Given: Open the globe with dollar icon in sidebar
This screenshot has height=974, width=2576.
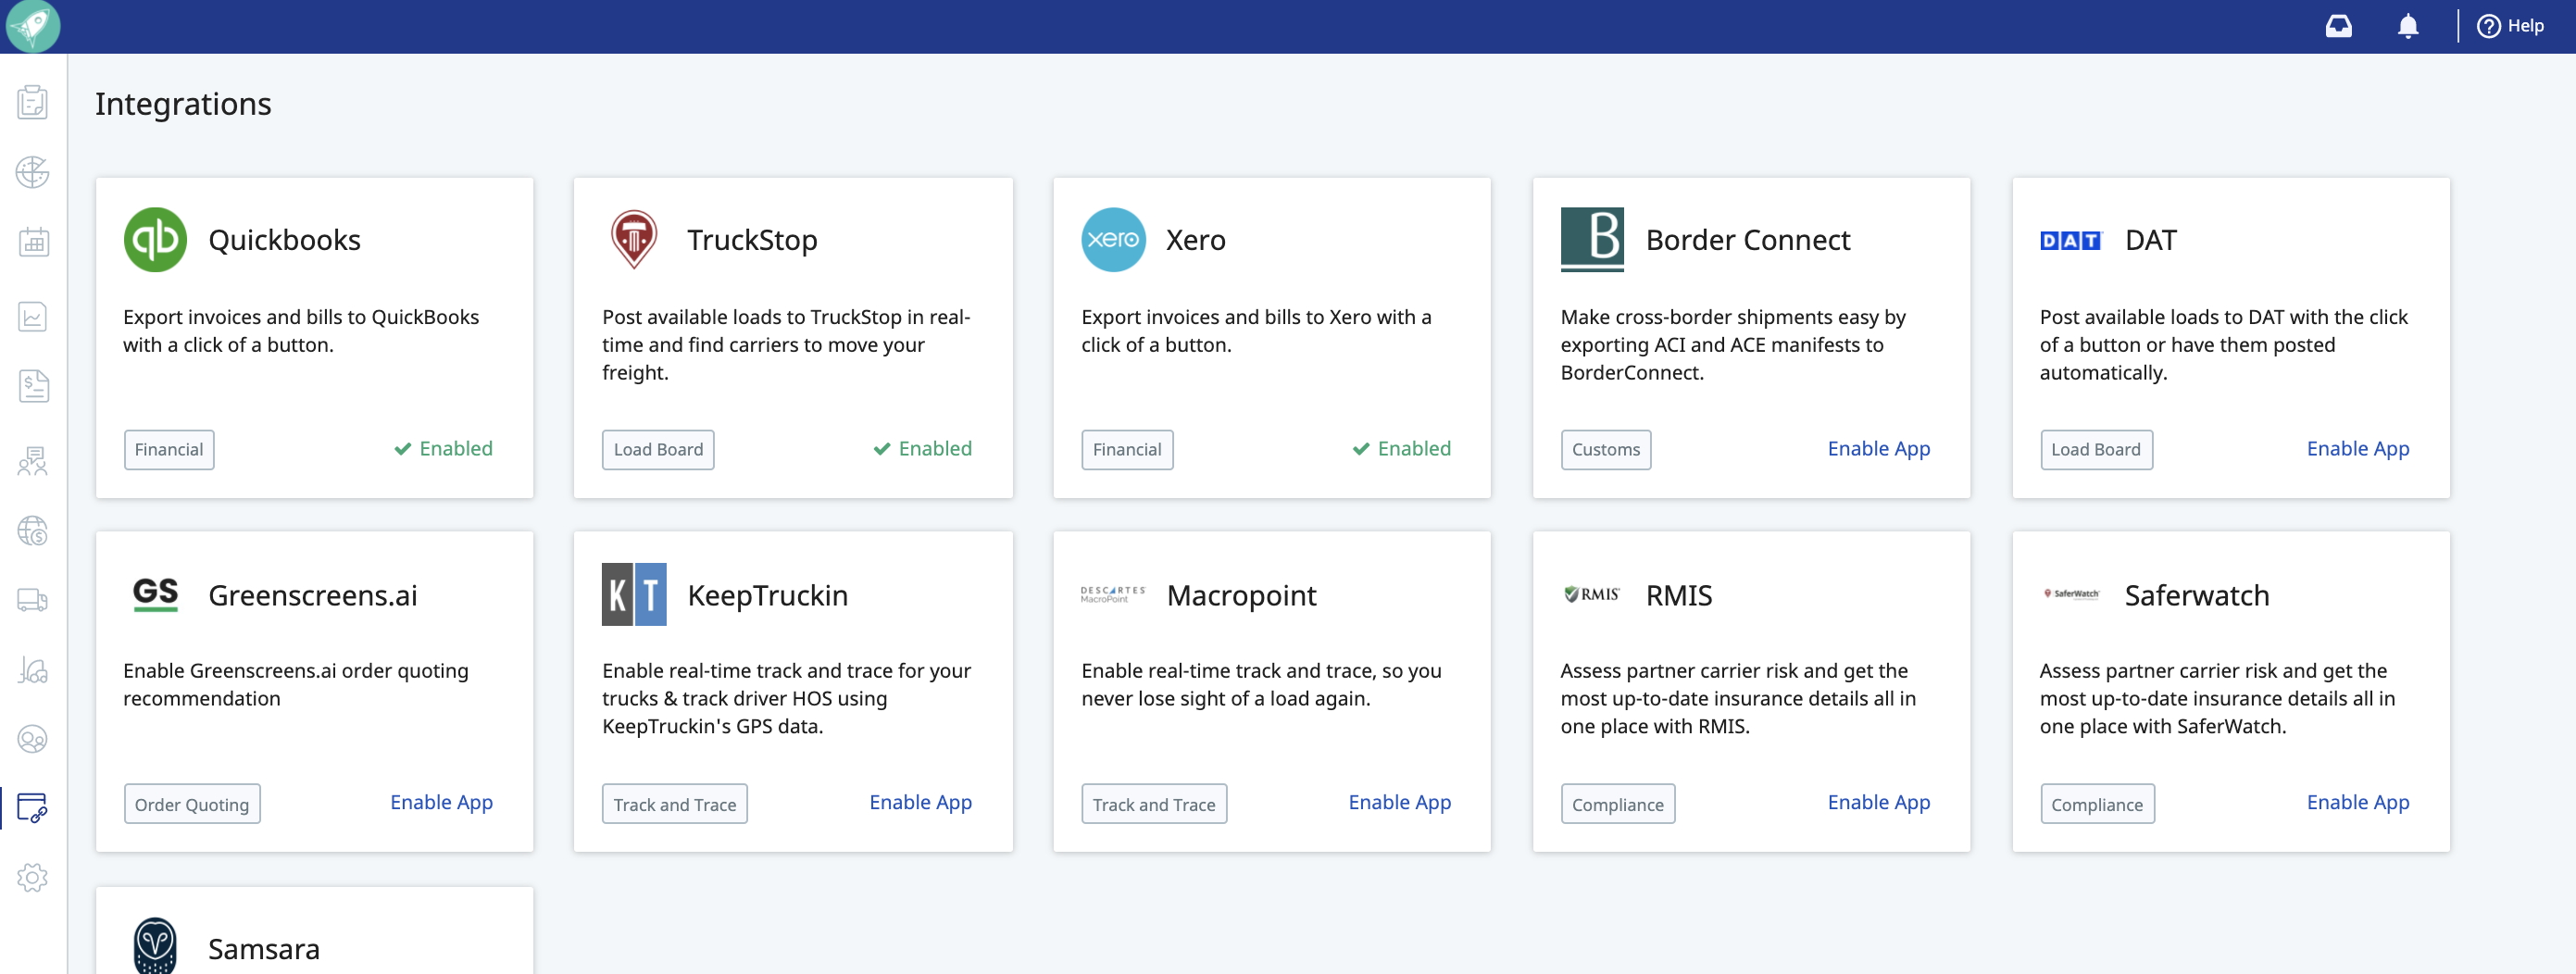Looking at the screenshot, I should click(x=33, y=530).
